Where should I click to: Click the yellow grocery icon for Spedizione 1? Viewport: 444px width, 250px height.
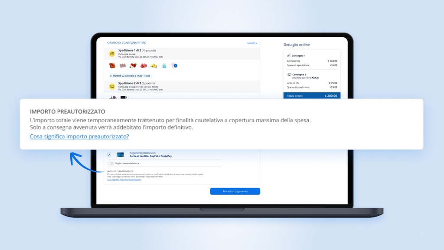(112, 54)
